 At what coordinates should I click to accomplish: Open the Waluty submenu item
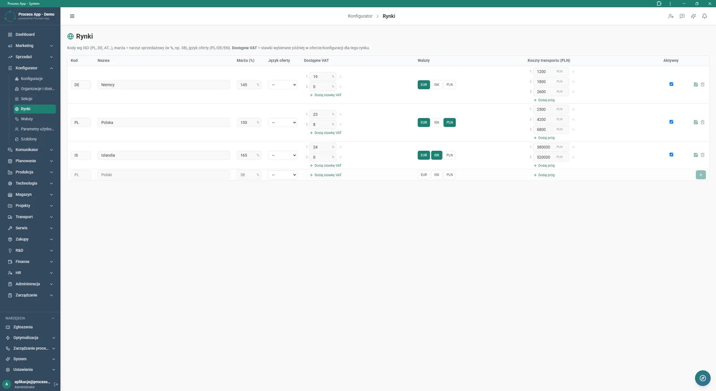[x=34, y=119]
